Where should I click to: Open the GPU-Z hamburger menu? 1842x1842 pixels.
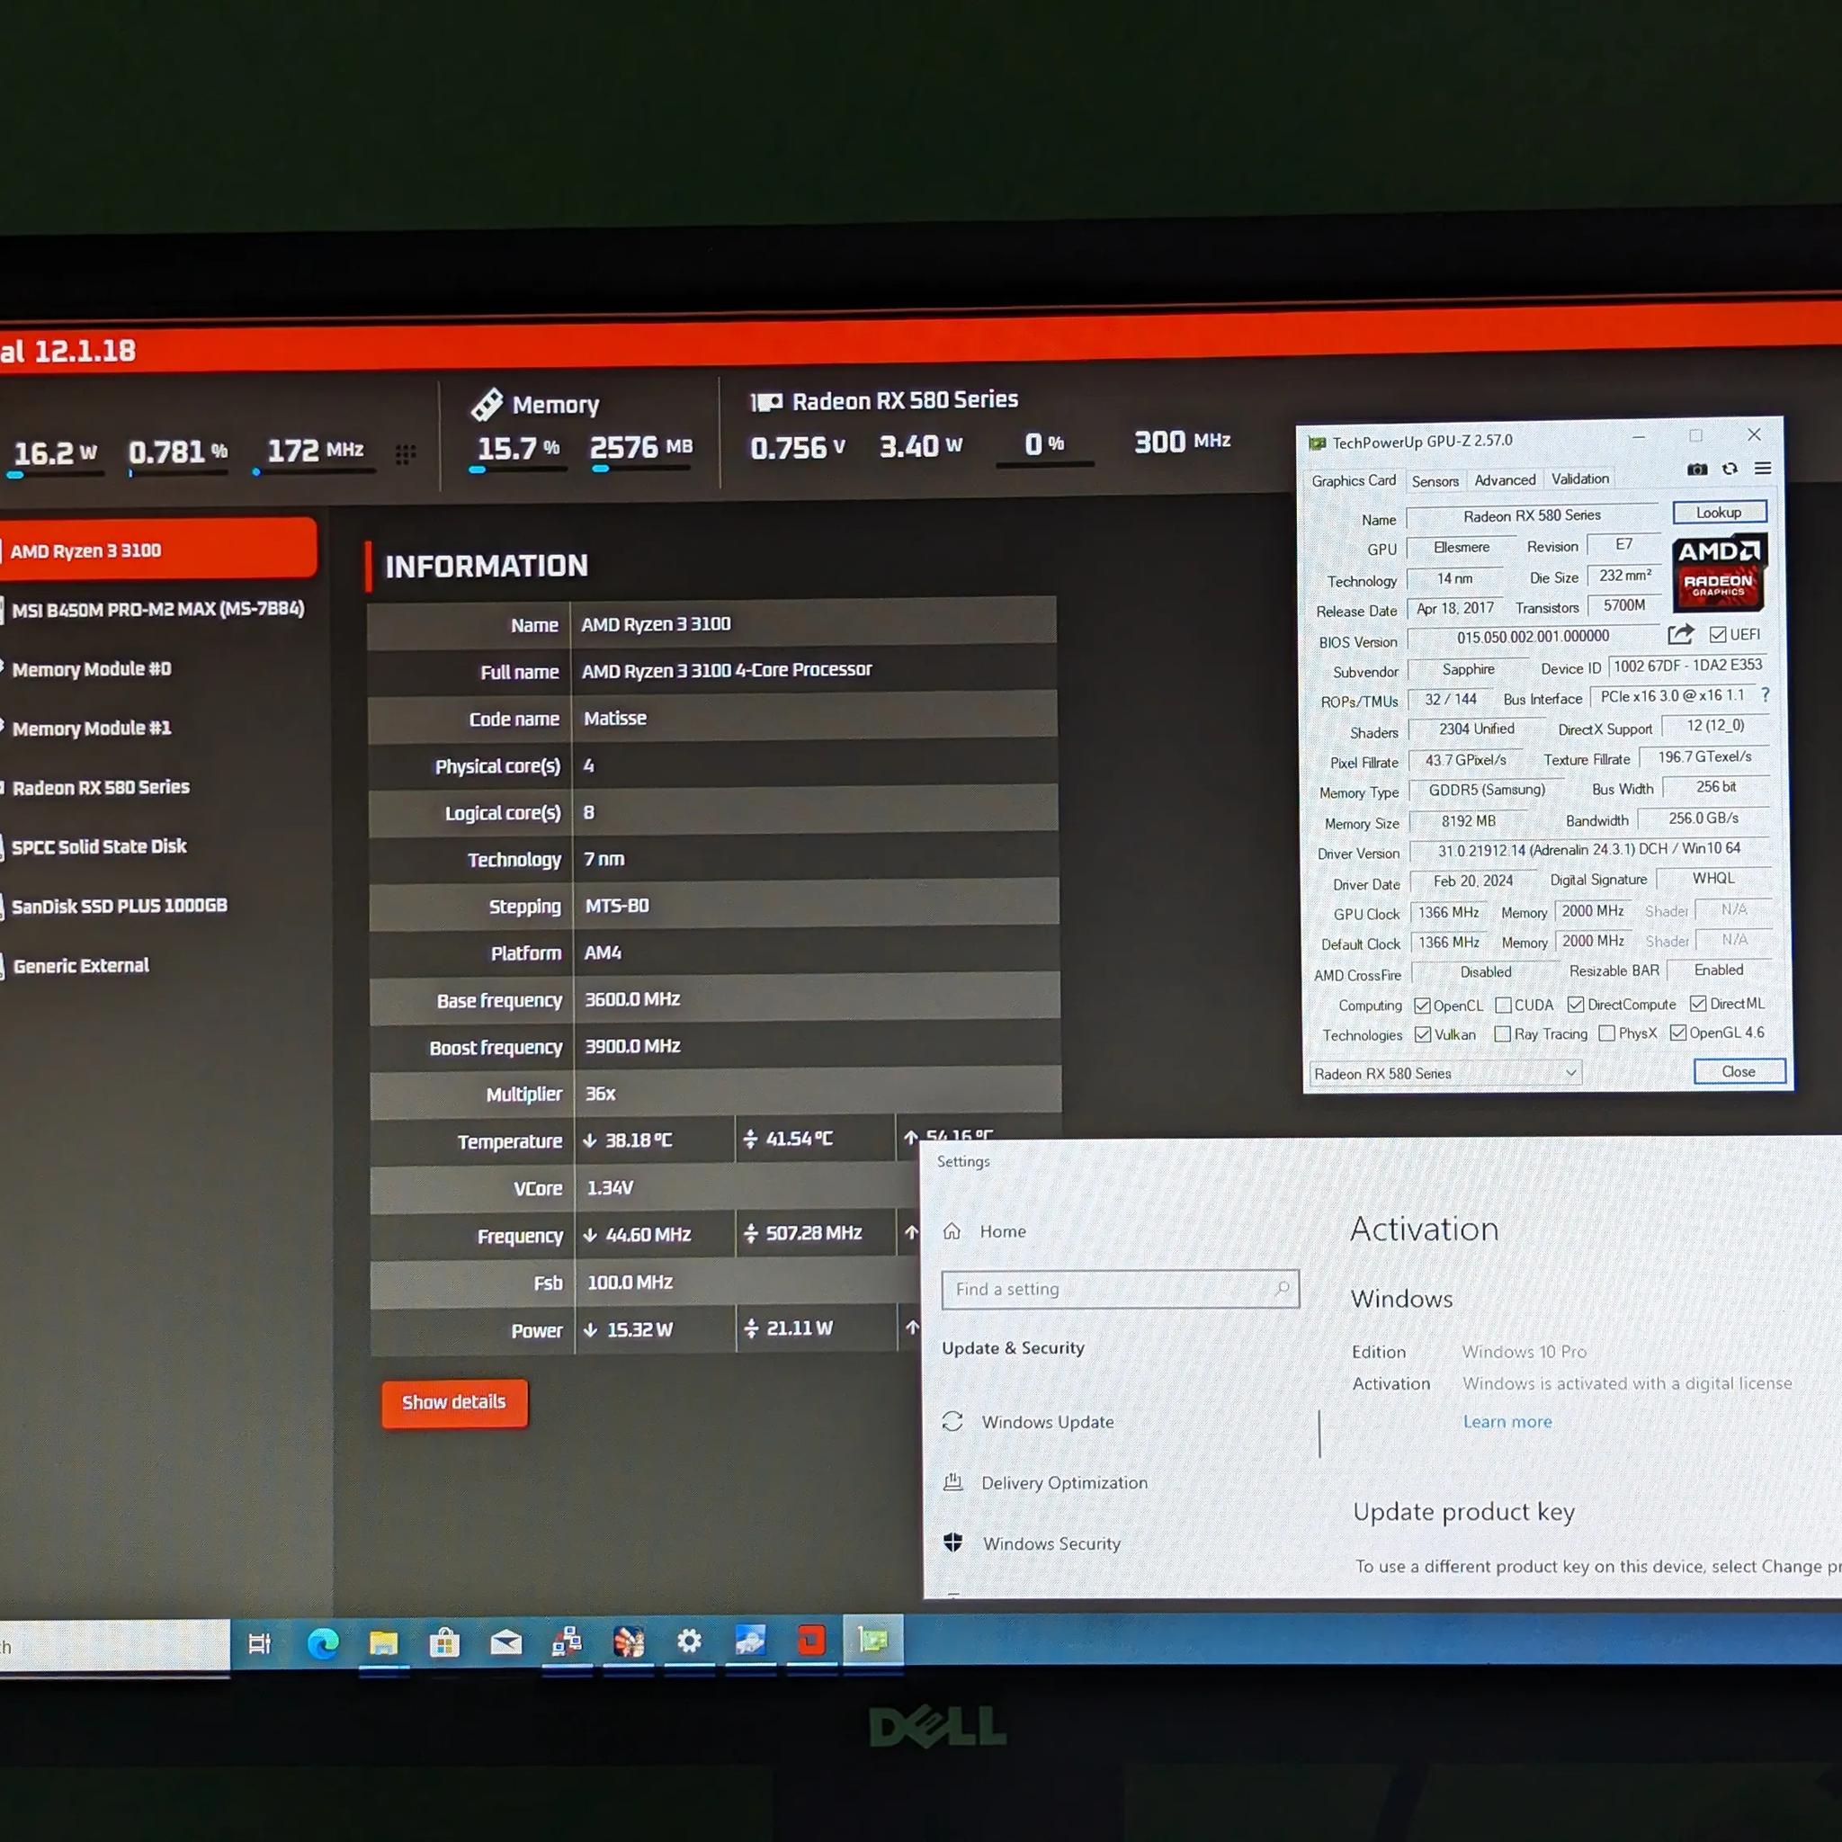point(1763,468)
